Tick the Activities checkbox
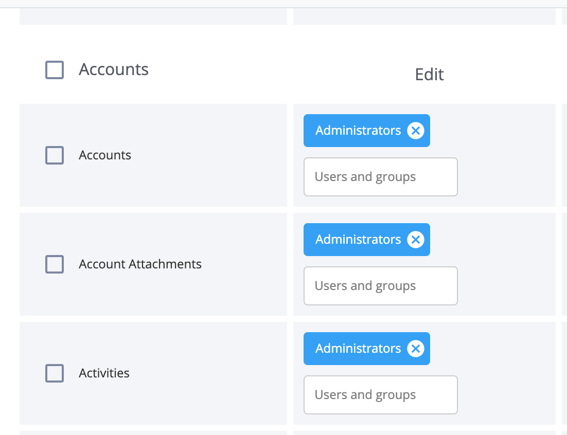This screenshot has height=435, width=567. pos(55,373)
